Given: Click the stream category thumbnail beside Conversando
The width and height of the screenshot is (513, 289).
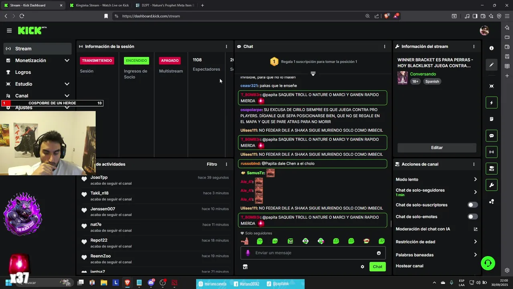Looking at the screenshot, I should [x=402, y=77].
